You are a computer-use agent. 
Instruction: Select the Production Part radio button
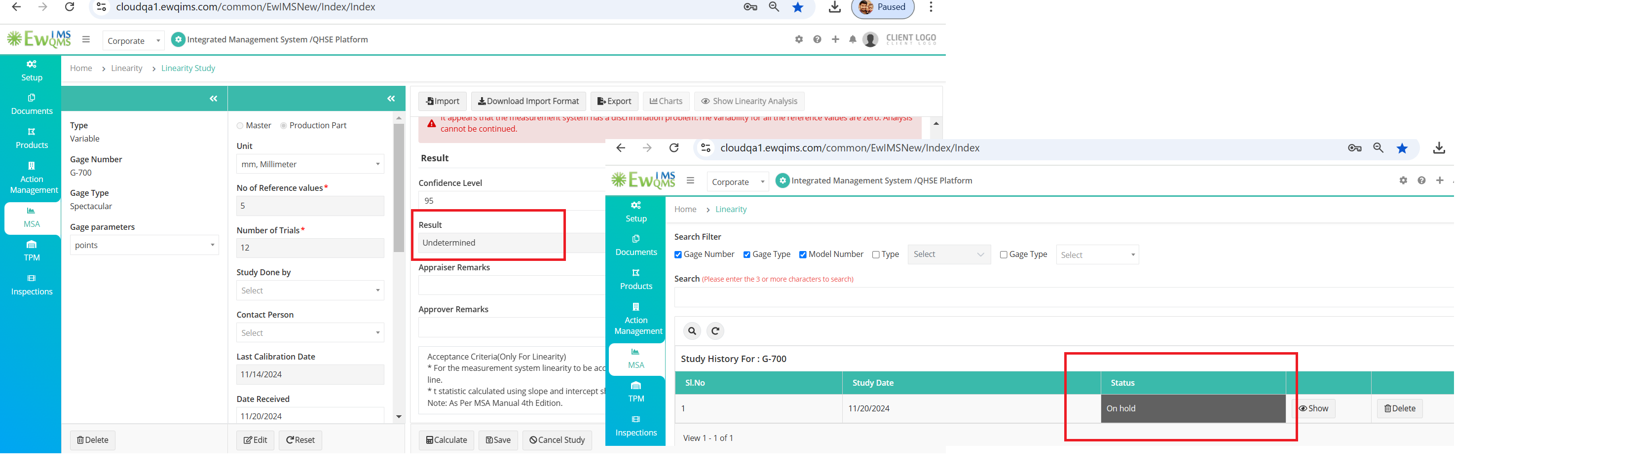[x=284, y=126]
